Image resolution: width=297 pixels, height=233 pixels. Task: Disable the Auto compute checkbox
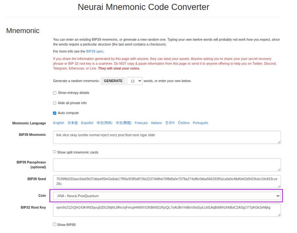pyautogui.click(x=55, y=113)
